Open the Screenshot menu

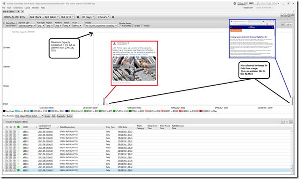click(x=18, y=8)
